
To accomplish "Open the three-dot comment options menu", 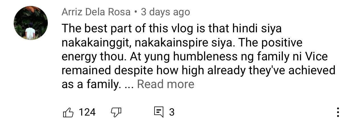I will pyautogui.click(x=338, y=112).
